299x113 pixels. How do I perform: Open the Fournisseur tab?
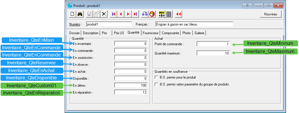point(151,33)
